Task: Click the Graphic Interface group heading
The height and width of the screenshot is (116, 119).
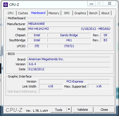Action: (20, 76)
